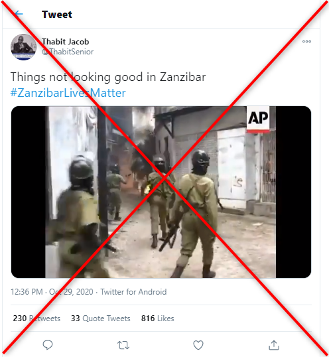The width and height of the screenshot is (329, 357).
Task: Go back using the arrow icon
Action: click(x=19, y=14)
